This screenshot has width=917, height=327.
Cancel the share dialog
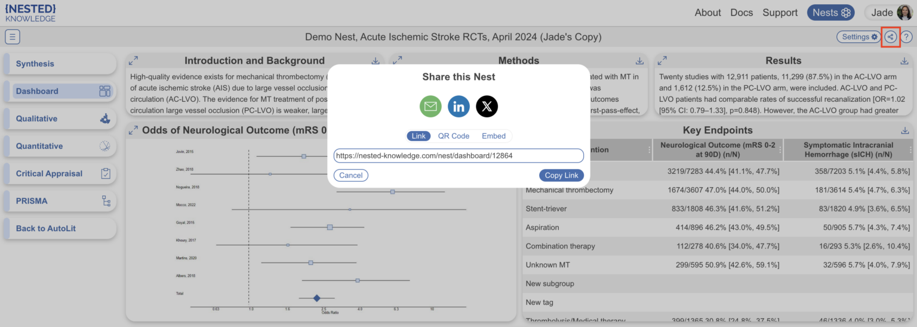pos(351,175)
